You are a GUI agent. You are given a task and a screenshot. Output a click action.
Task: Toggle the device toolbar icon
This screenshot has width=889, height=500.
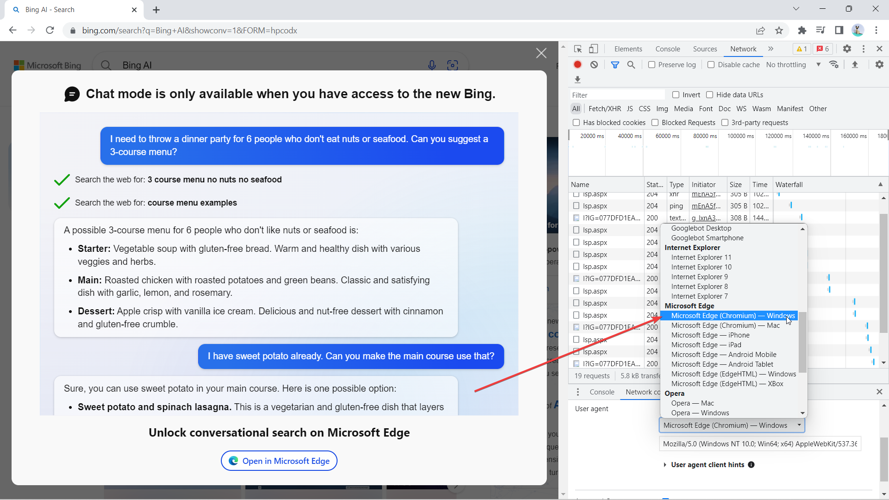[x=594, y=49]
